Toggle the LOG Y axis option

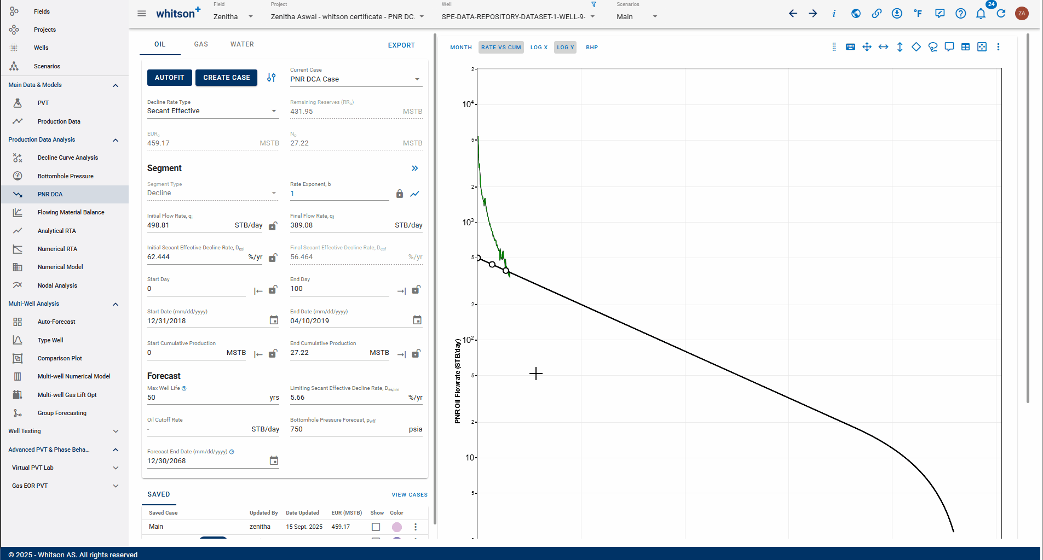(x=565, y=48)
